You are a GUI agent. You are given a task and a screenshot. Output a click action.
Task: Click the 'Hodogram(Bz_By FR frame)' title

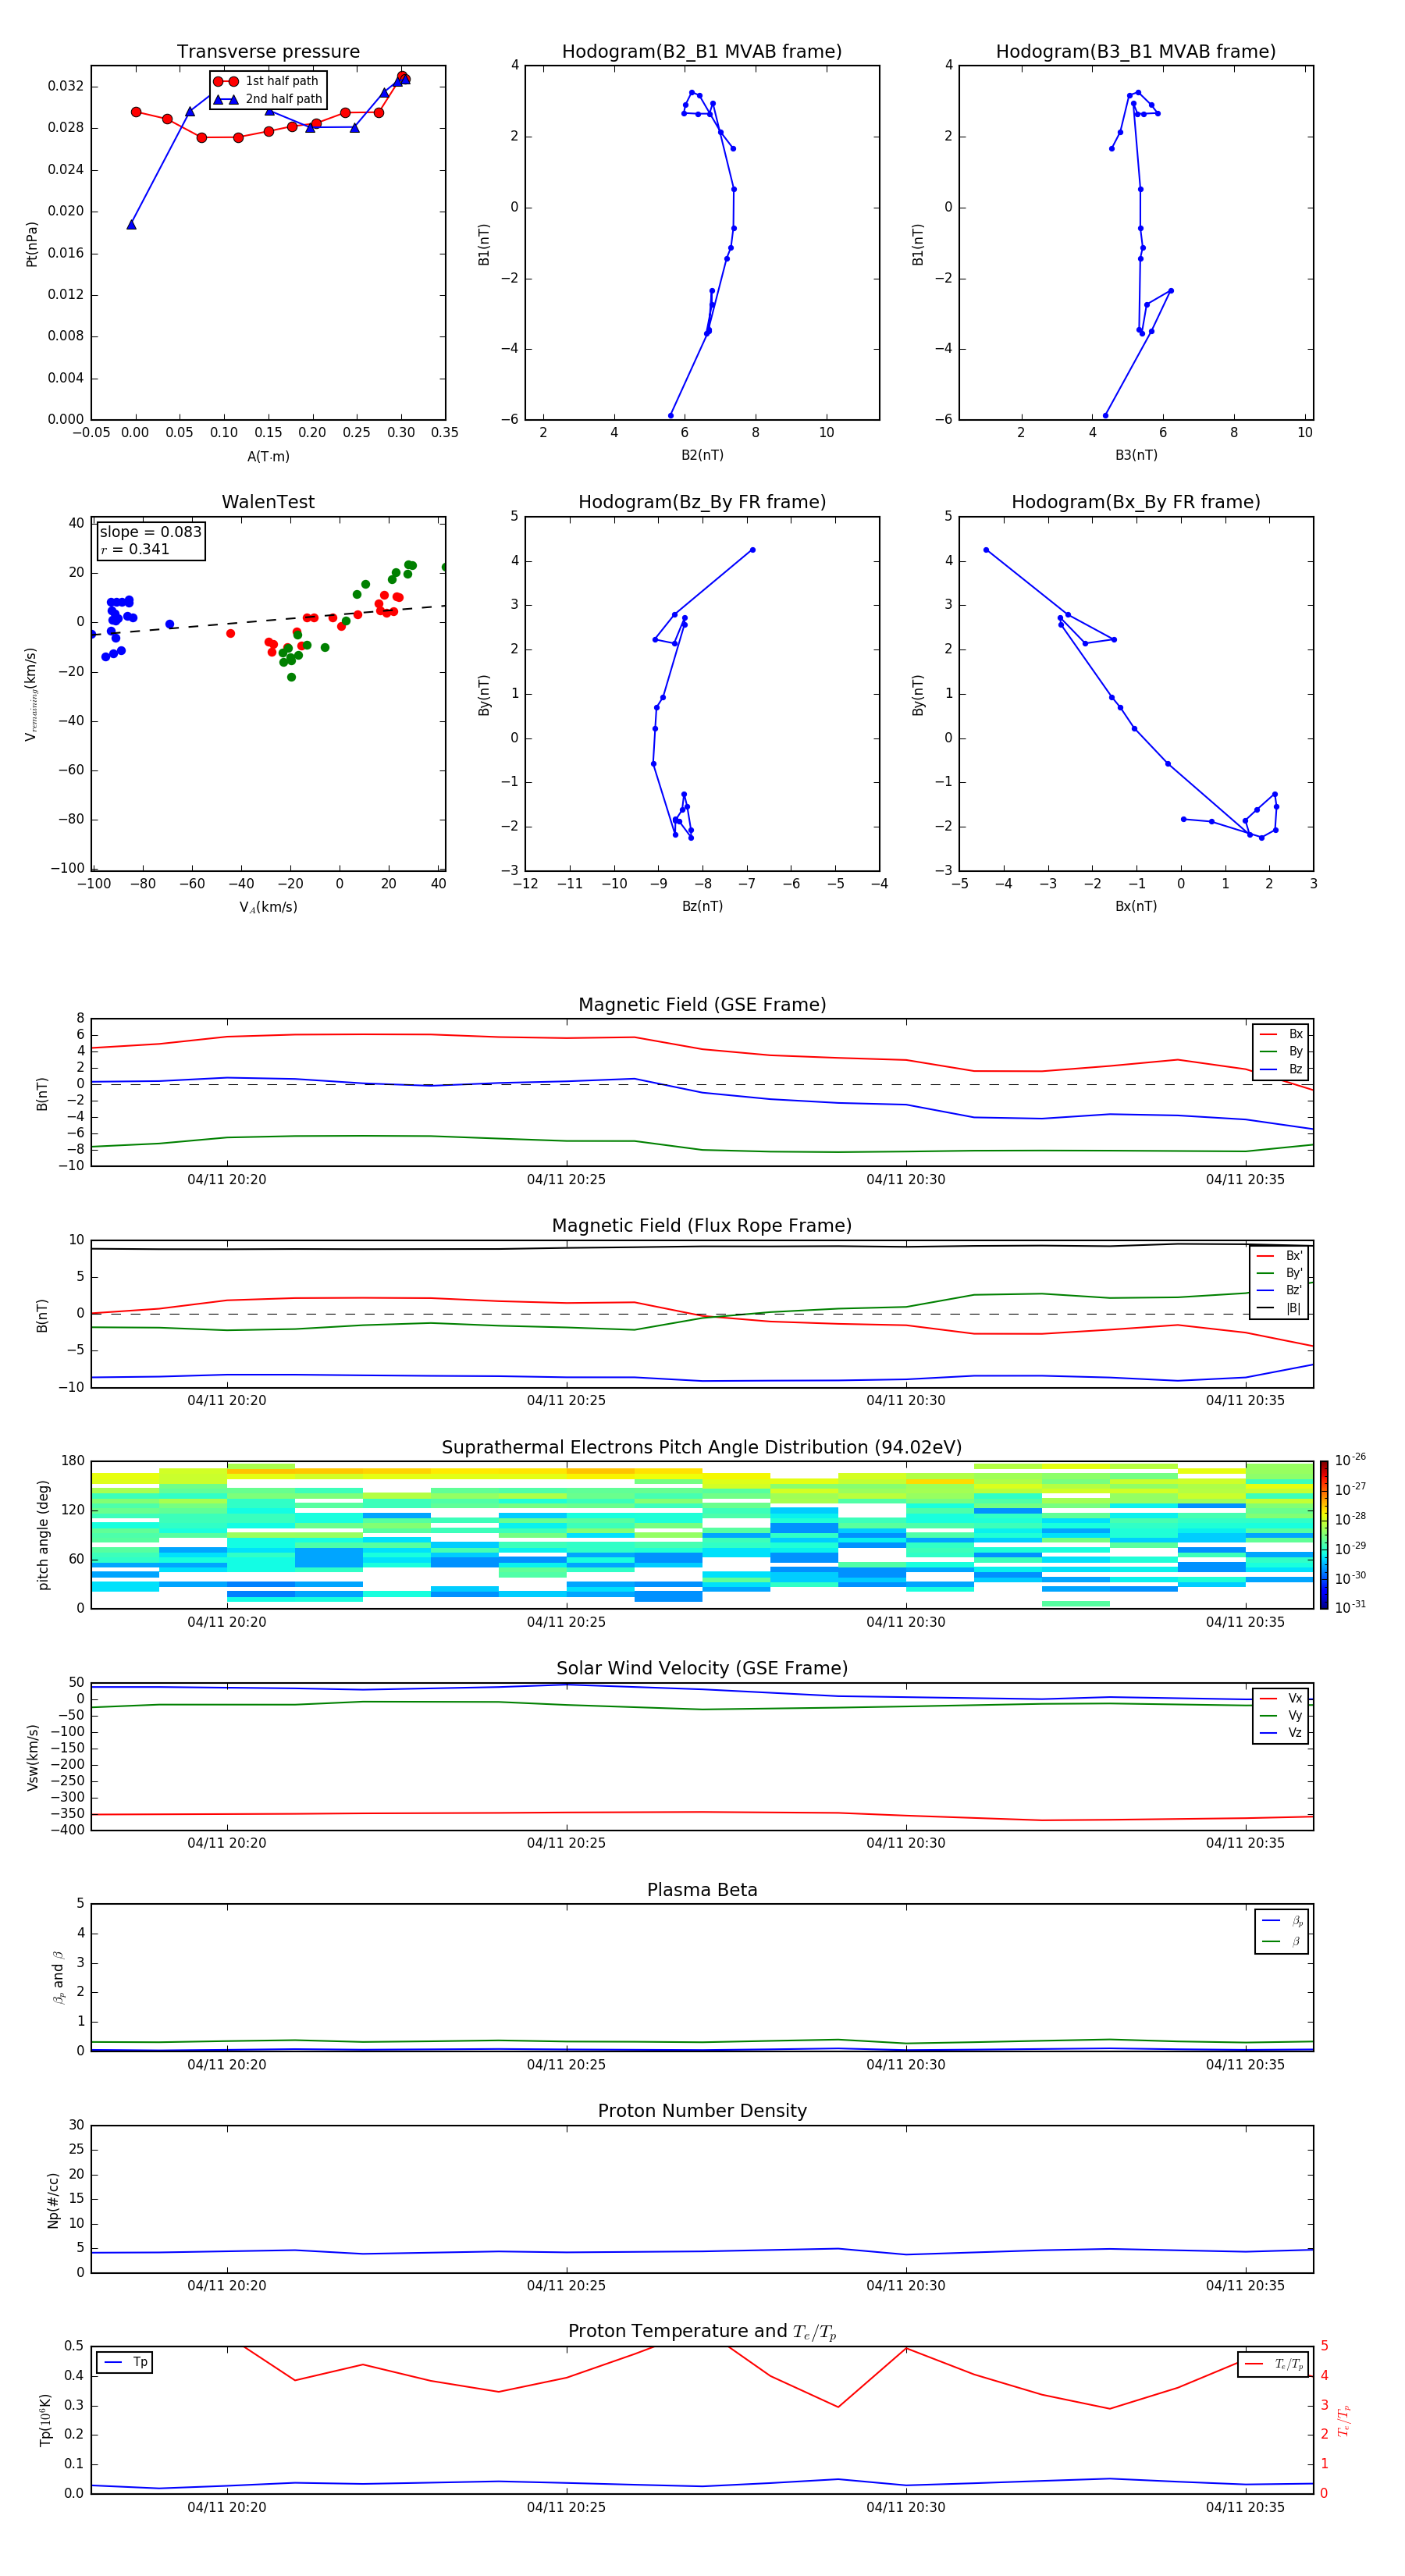702,502
